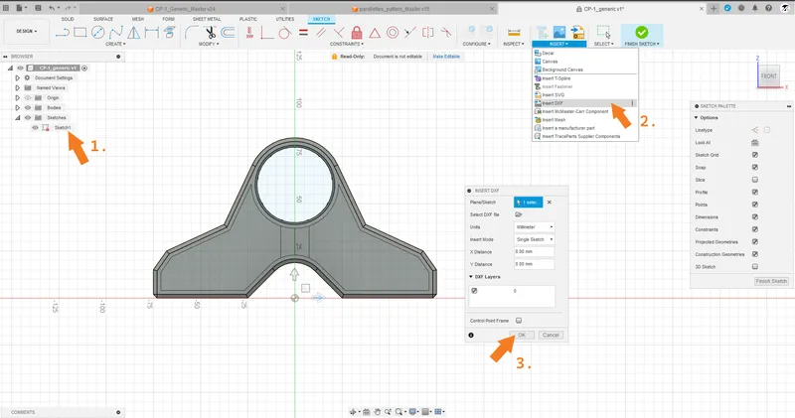
Task: Click the Equal constraint icon
Action: tap(303, 33)
